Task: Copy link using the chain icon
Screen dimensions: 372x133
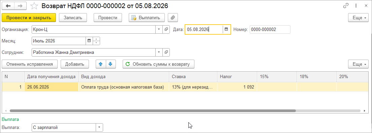Action: point(346,6)
